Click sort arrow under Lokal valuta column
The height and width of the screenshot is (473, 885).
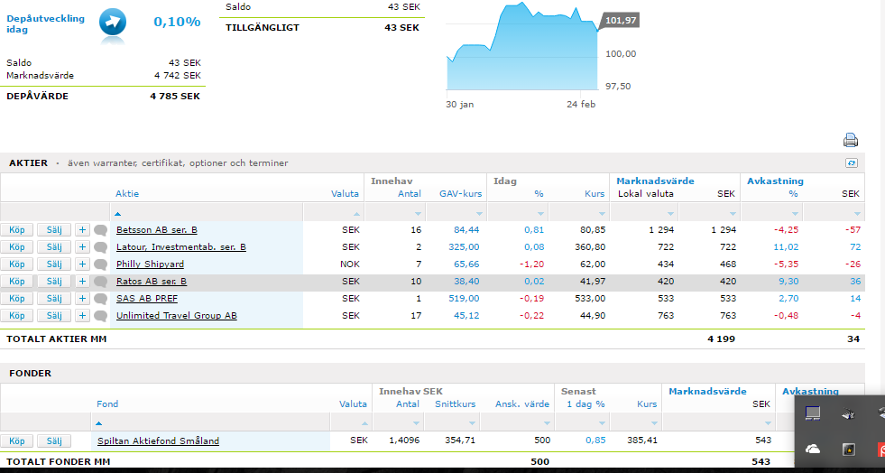pyautogui.click(x=670, y=214)
